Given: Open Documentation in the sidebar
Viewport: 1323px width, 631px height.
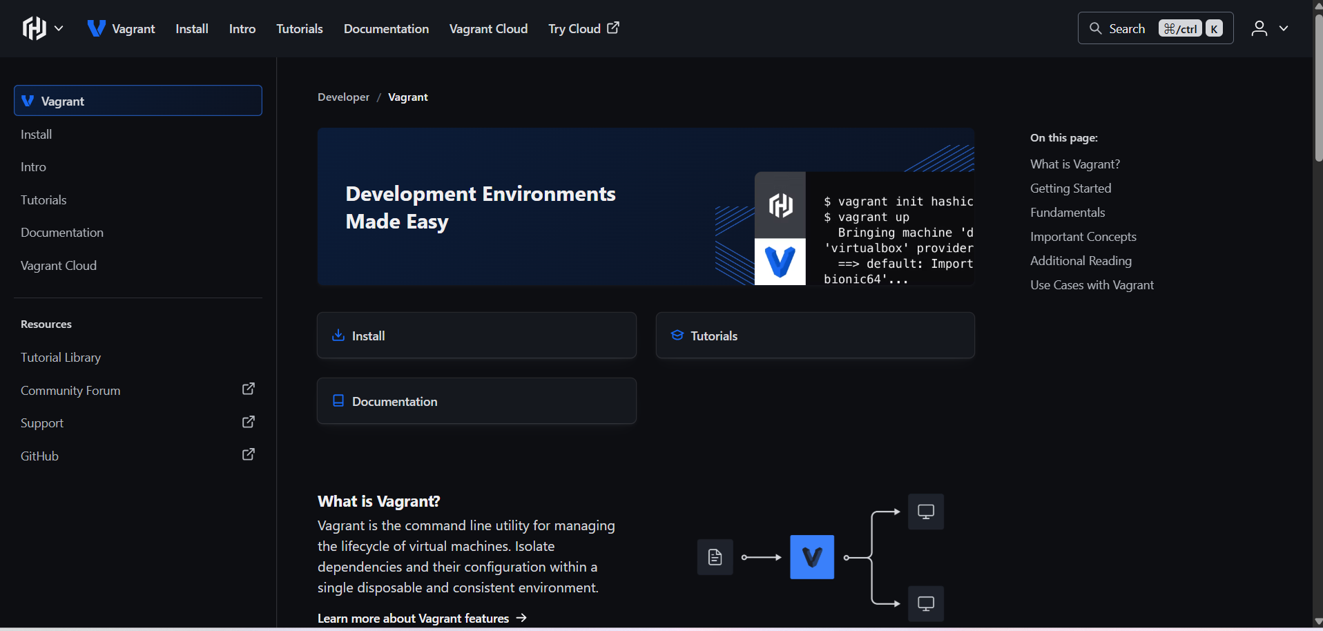Looking at the screenshot, I should pyautogui.click(x=62, y=233).
